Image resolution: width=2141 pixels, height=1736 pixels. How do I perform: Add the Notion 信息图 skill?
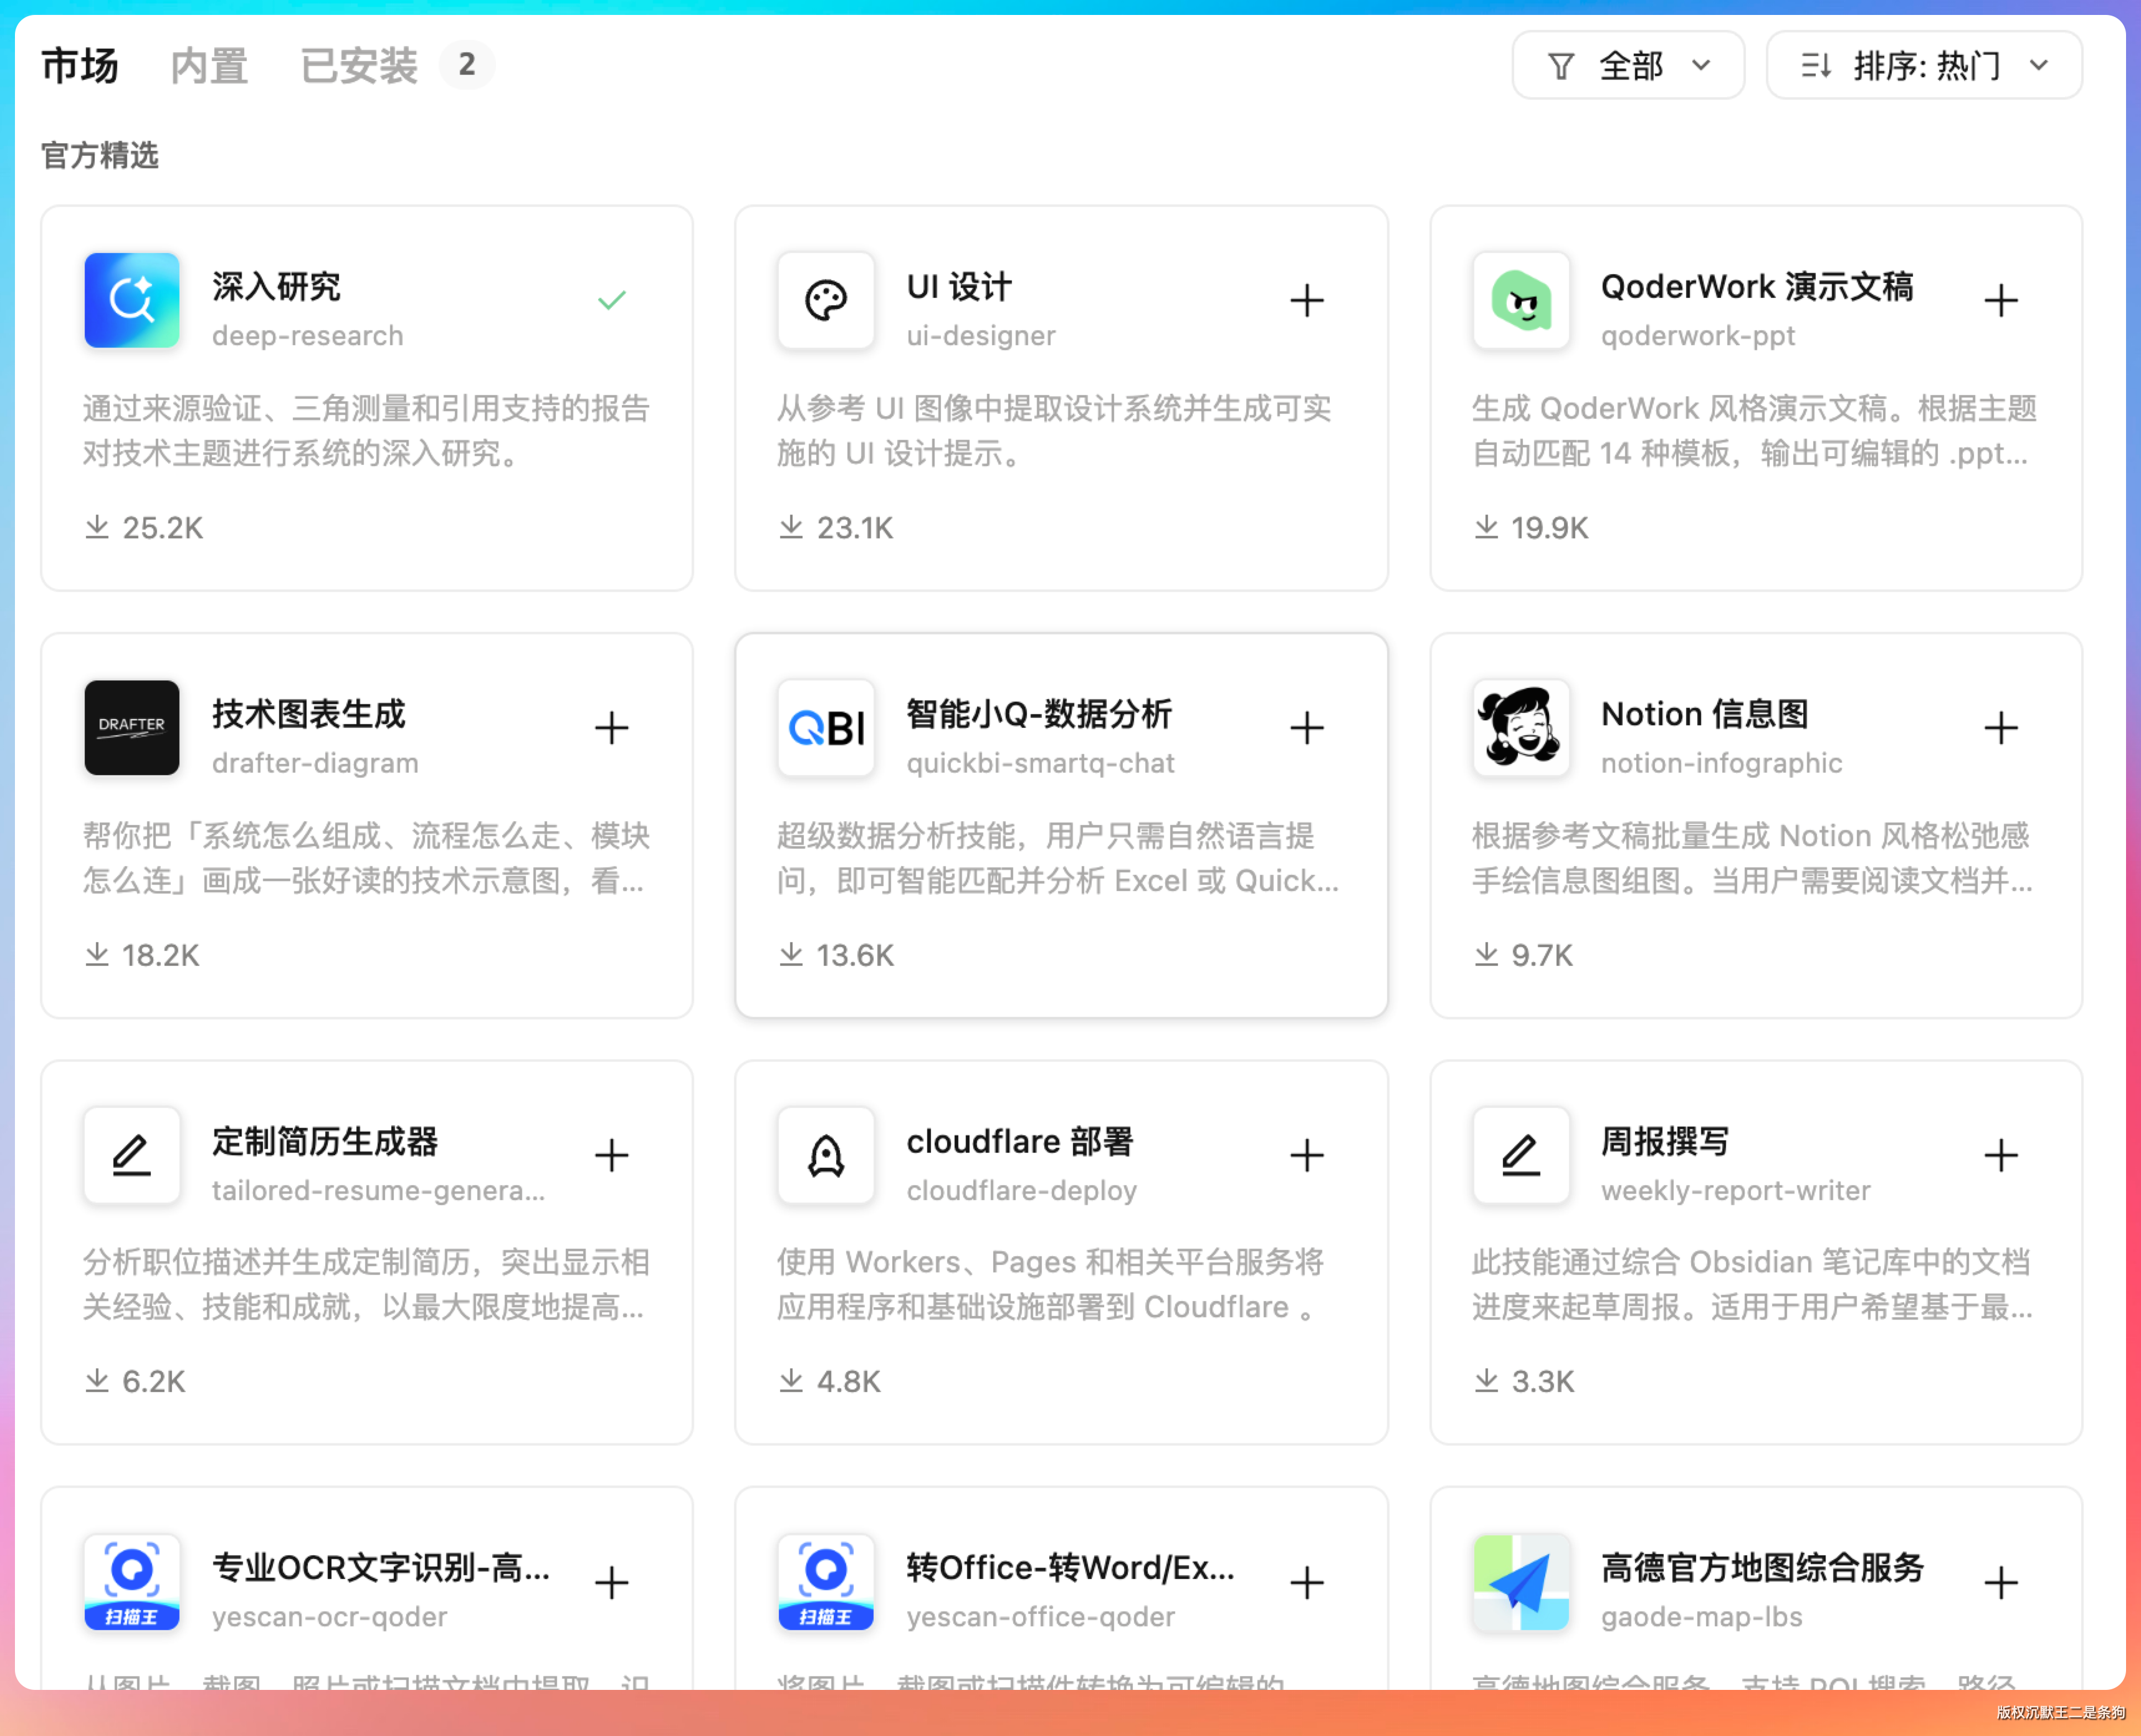point(2001,728)
